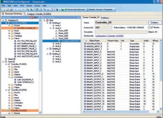Screen dimensions: 163x118
Task: Switch to Configure: Controller_03 [2003] tab
Action: pyautogui.click(x=37, y=14)
